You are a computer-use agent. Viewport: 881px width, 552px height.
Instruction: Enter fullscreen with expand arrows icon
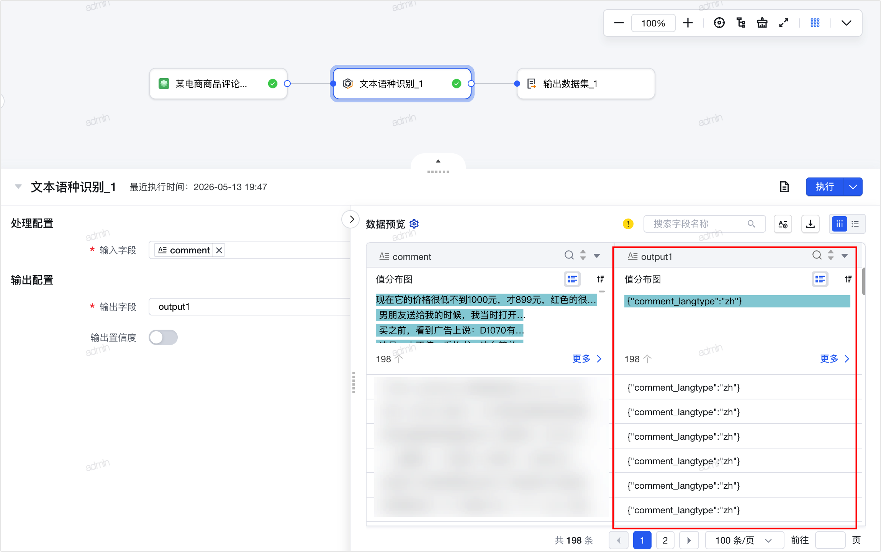click(784, 23)
